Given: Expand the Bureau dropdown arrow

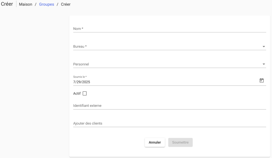Looking at the screenshot, I should (x=264, y=46).
